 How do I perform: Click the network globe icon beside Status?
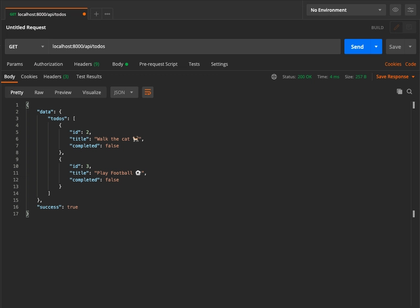pos(274,77)
